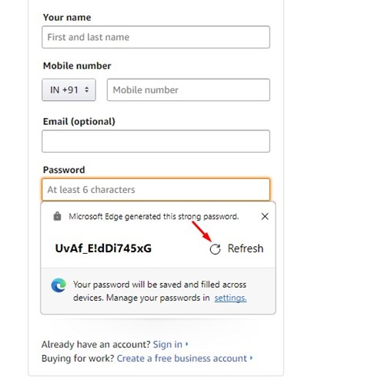This screenshot has width=385, height=385.
Task: Open Create a free business account link
Action: [x=182, y=358]
